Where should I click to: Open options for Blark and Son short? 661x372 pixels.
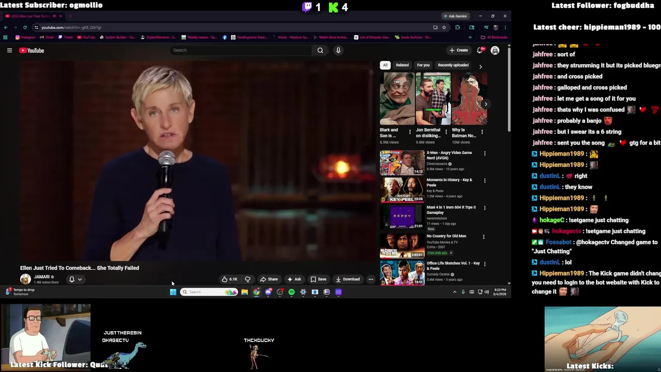click(410, 132)
